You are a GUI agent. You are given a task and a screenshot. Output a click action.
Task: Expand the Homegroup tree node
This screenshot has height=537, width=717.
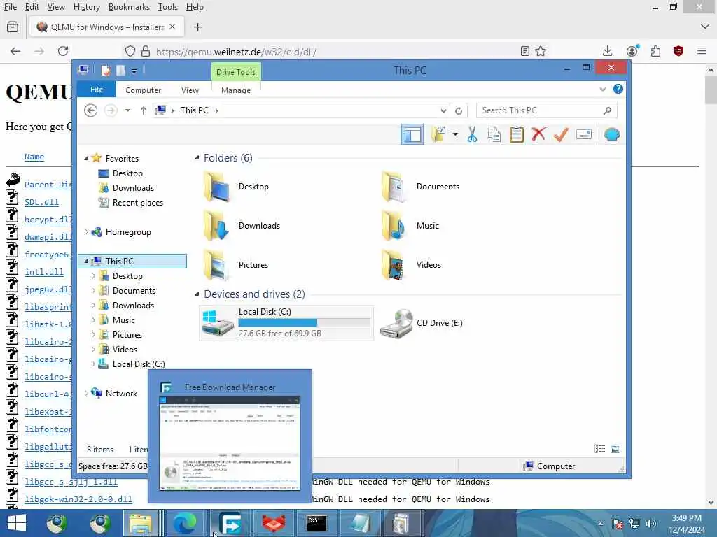[x=86, y=232]
